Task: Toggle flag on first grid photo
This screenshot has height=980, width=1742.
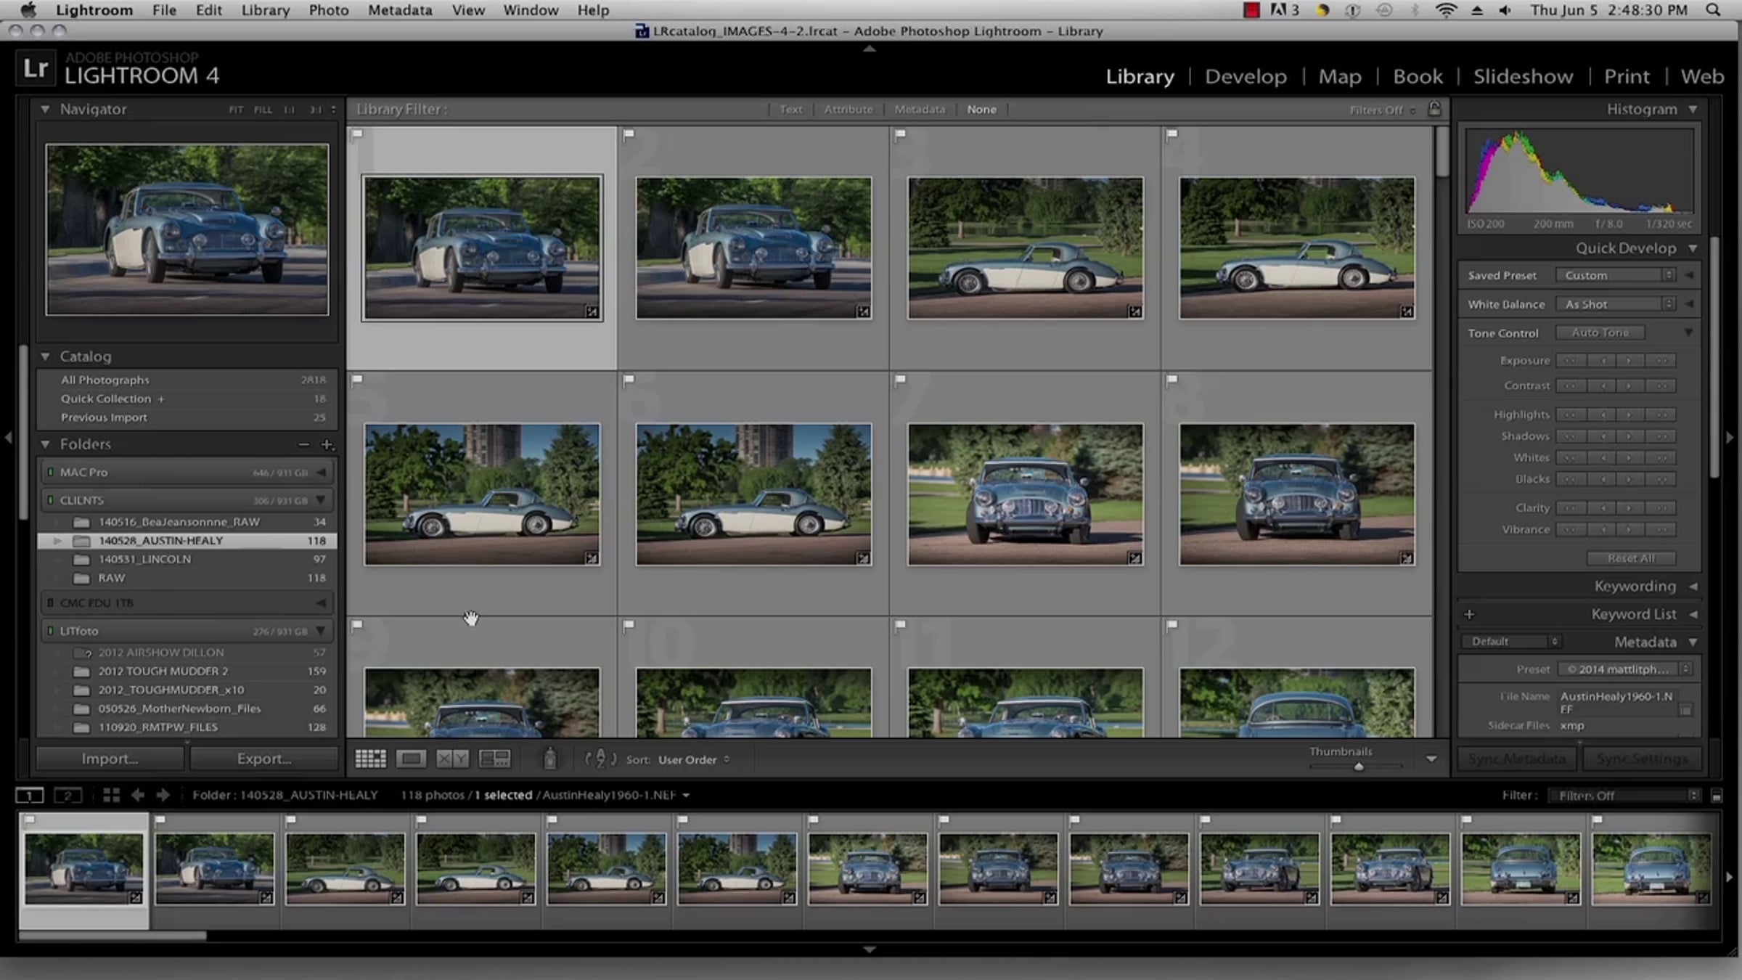Action: [357, 134]
